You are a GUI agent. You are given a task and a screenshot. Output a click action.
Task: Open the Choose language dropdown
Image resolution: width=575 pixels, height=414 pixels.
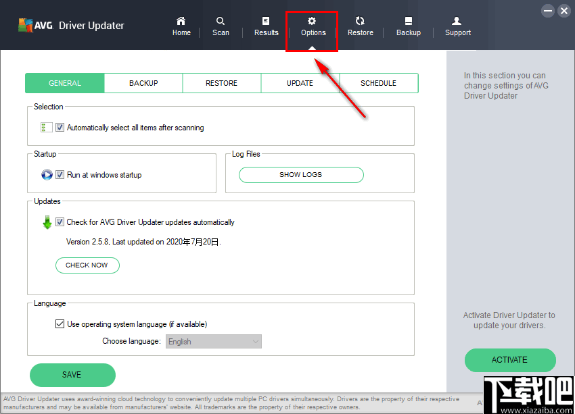tap(213, 341)
